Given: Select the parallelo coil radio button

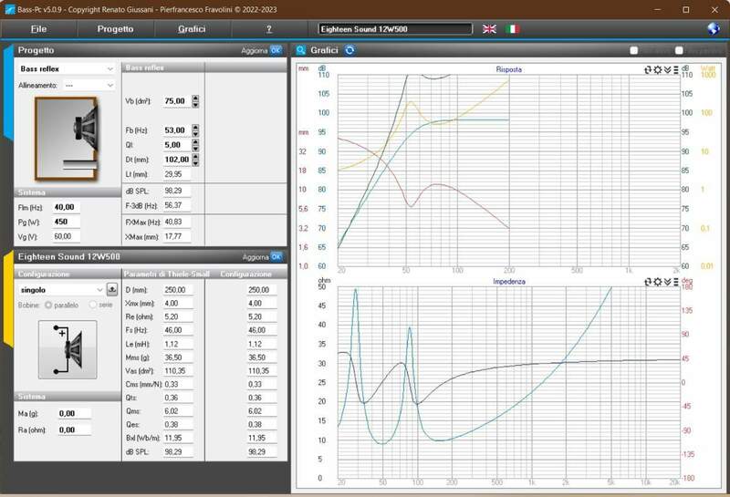Looking at the screenshot, I should coord(49,304).
